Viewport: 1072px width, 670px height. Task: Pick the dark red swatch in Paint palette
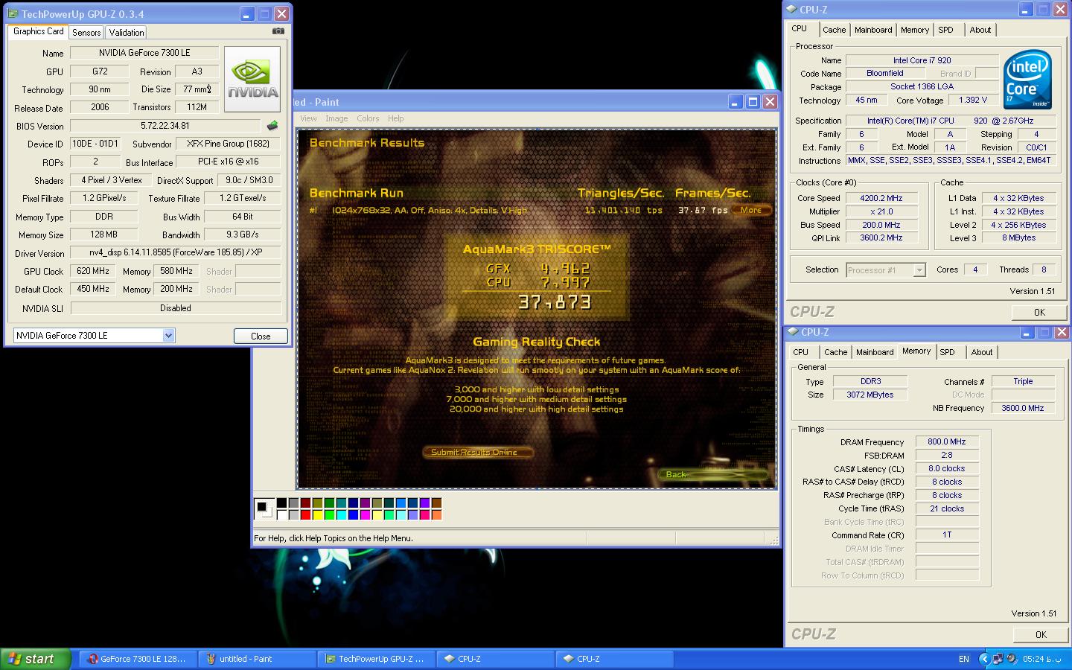[306, 504]
